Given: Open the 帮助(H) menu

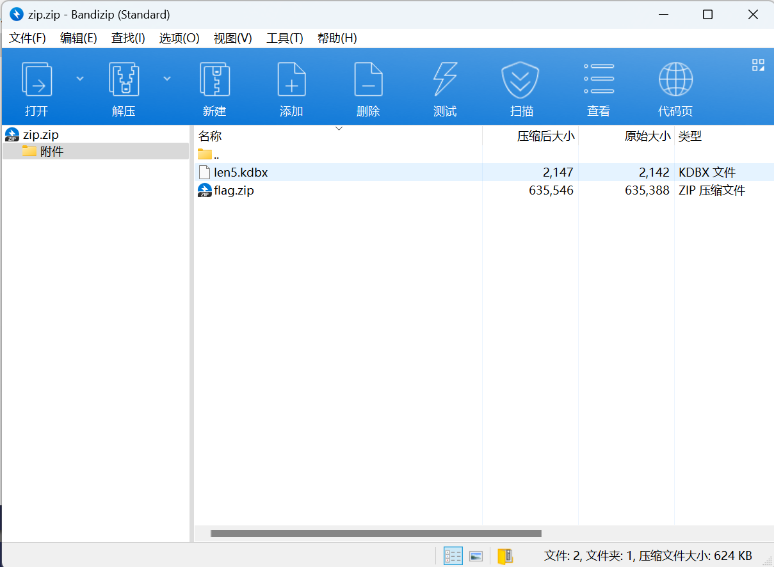Looking at the screenshot, I should [337, 38].
